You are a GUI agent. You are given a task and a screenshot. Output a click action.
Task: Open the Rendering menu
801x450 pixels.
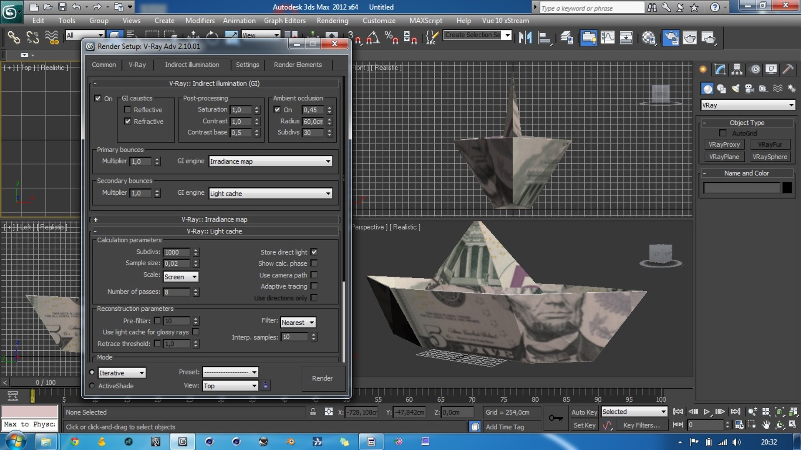pyautogui.click(x=332, y=20)
